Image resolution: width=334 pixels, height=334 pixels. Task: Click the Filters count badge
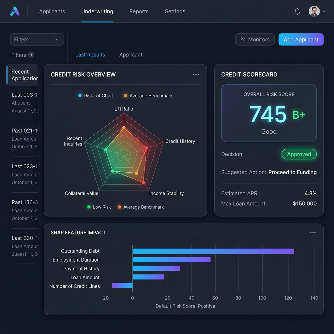[x=31, y=55]
